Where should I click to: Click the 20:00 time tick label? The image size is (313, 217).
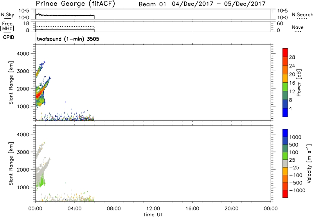coord(231,209)
